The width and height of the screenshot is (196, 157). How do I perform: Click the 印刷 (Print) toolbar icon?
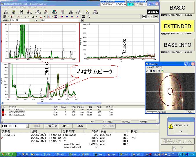click(x=71, y=12)
